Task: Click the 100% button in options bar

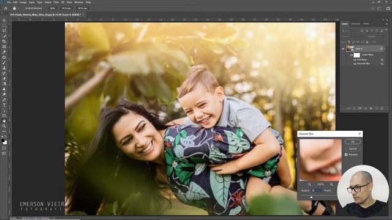Action: pos(52,8)
